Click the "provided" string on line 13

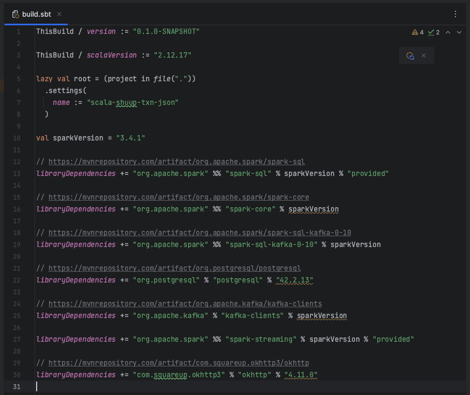point(368,174)
